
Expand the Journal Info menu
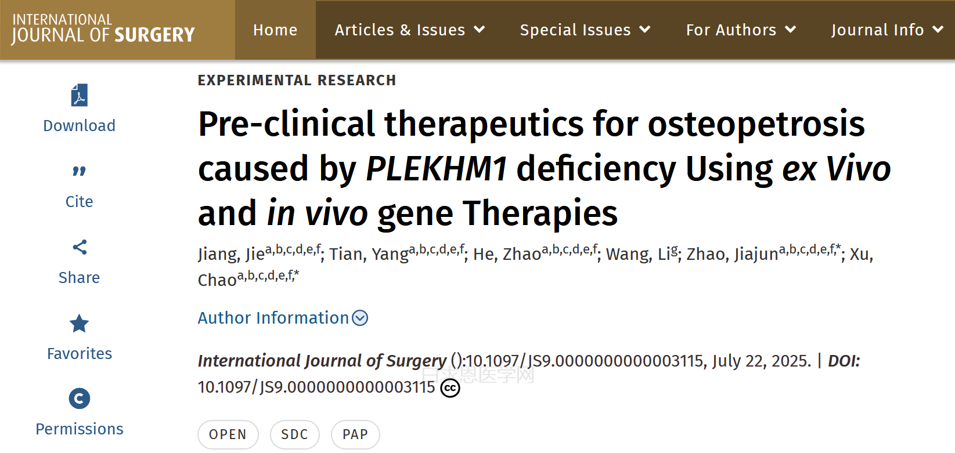tap(886, 30)
